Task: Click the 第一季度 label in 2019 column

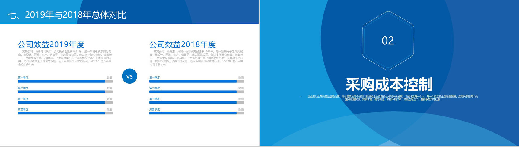Action: click(23, 78)
